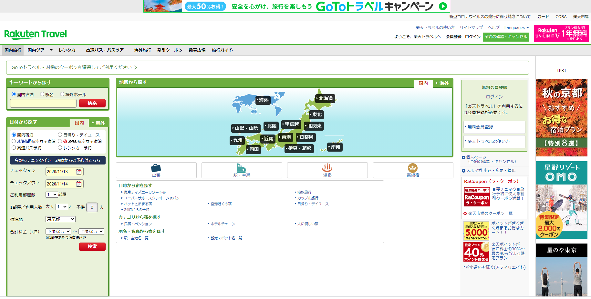591x299 pixels.
Task: Choose the 日帰り・デイユース radio button
Action: pyautogui.click(x=60, y=135)
